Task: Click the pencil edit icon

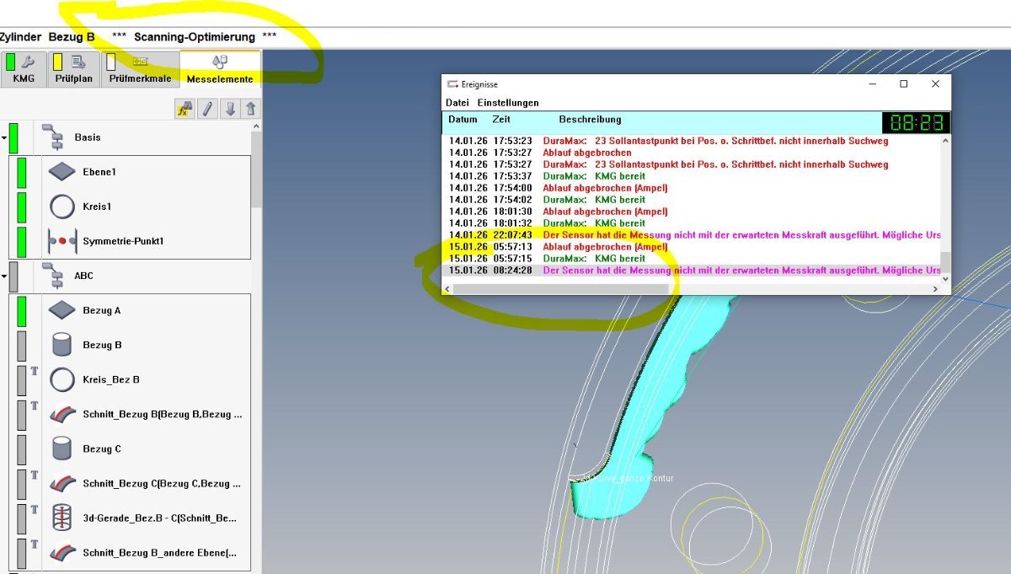Action: pyautogui.click(x=207, y=109)
